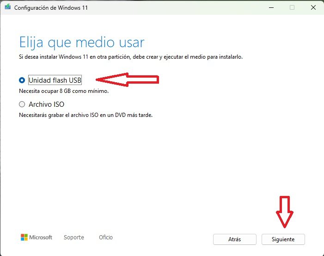Click text 'Necesita ocupar 8 GB como mínimo.'
This screenshot has height=256, width=324.
click(64, 91)
